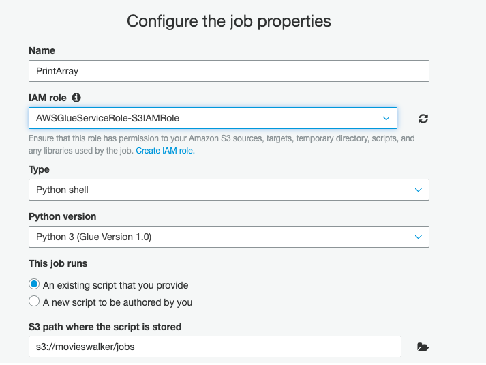This screenshot has width=486, height=365.
Task: Open the Create IAM role link
Action: coord(165,151)
